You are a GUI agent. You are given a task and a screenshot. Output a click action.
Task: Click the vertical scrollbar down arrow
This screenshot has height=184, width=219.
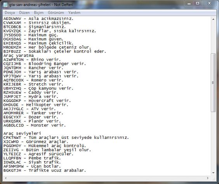pos(213,173)
